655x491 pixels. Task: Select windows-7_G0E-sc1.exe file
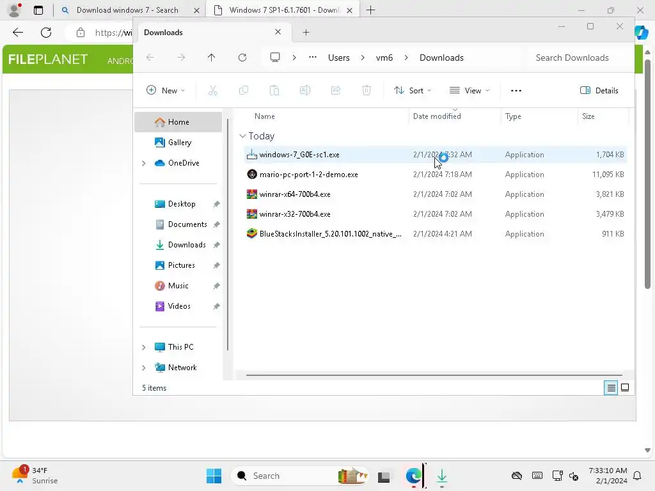(x=435, y=155)
